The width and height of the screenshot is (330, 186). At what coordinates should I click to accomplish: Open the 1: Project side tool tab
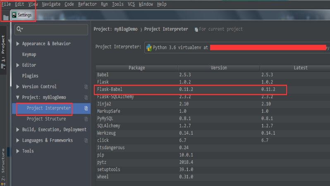coord(3,49)
